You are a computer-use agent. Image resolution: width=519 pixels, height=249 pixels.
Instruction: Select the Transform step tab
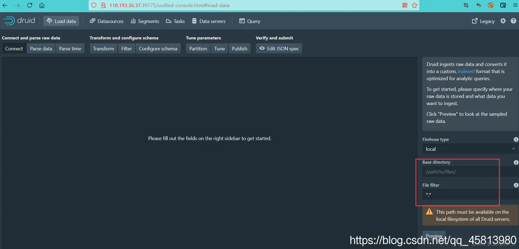103,48
